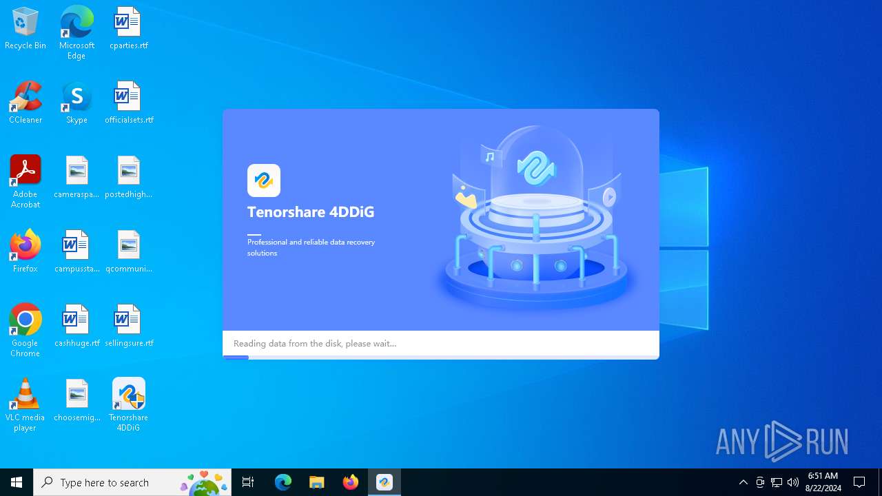Click the 4DDiG loading progress bar

(441, 358)
